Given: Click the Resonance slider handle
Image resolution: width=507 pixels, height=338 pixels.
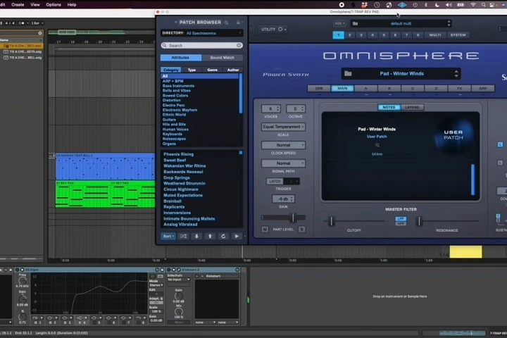Looking at the screenshot, I should pyautogui.click(x=420, y=221).
